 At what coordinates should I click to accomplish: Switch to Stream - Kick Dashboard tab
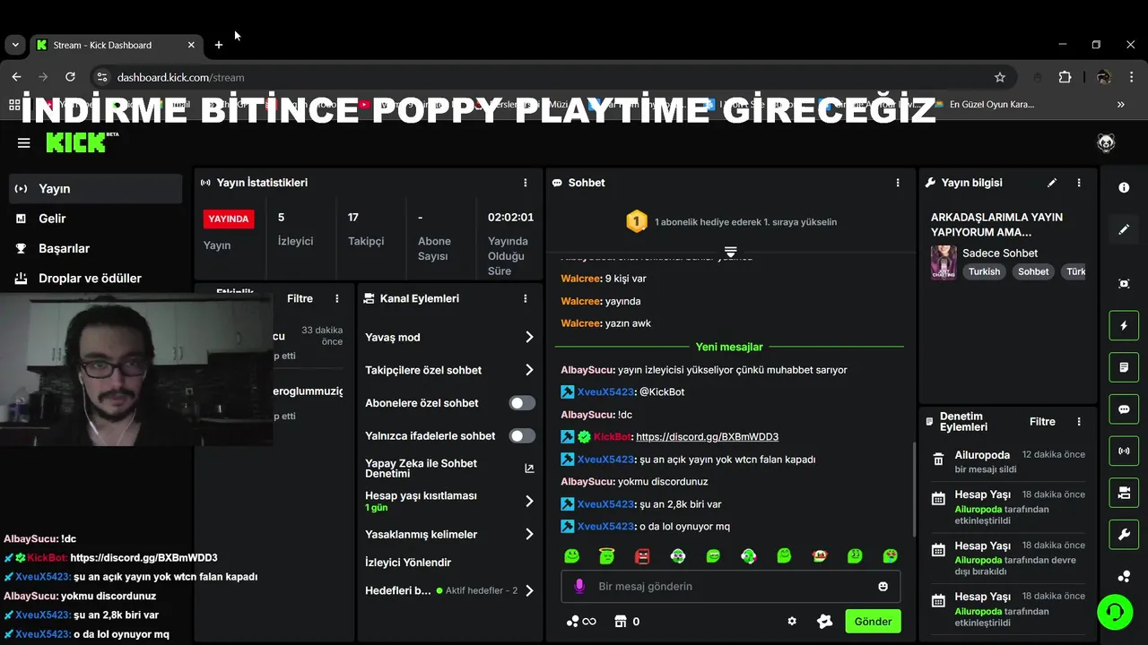click(x=115, y=45)
